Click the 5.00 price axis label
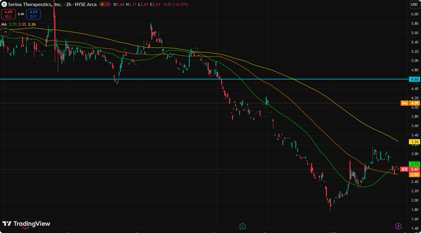The height and width of the screenshot is (233, 421). [415, 61]
